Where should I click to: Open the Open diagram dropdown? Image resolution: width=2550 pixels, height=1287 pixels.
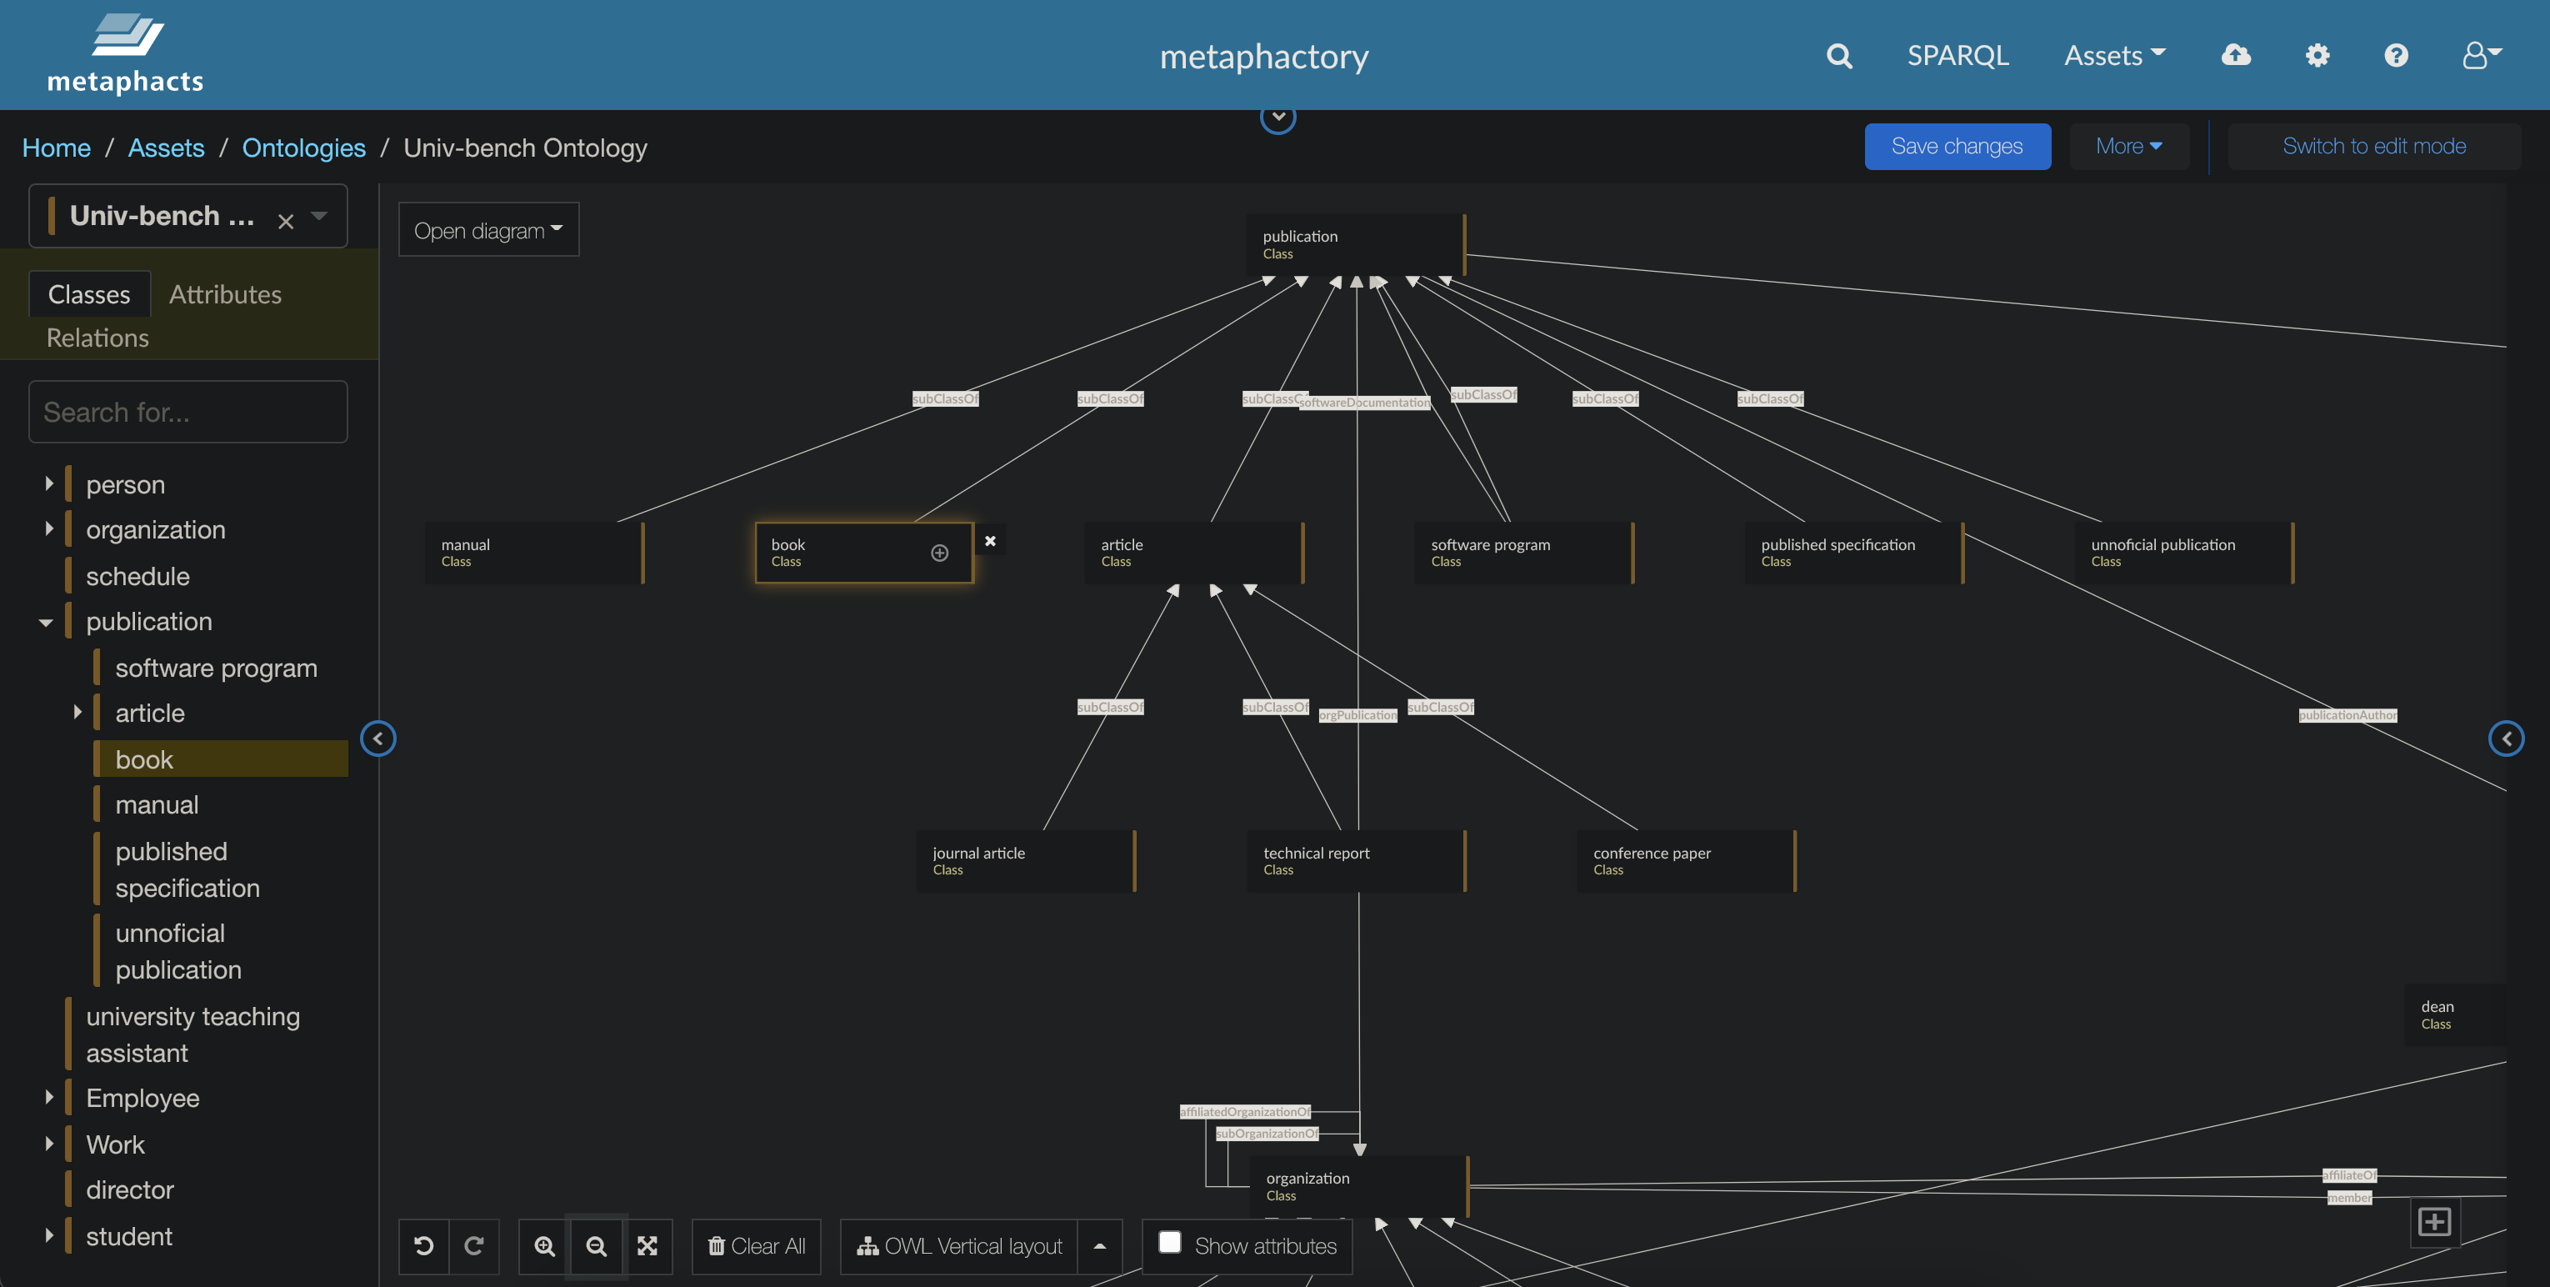[x=488, y=231]
